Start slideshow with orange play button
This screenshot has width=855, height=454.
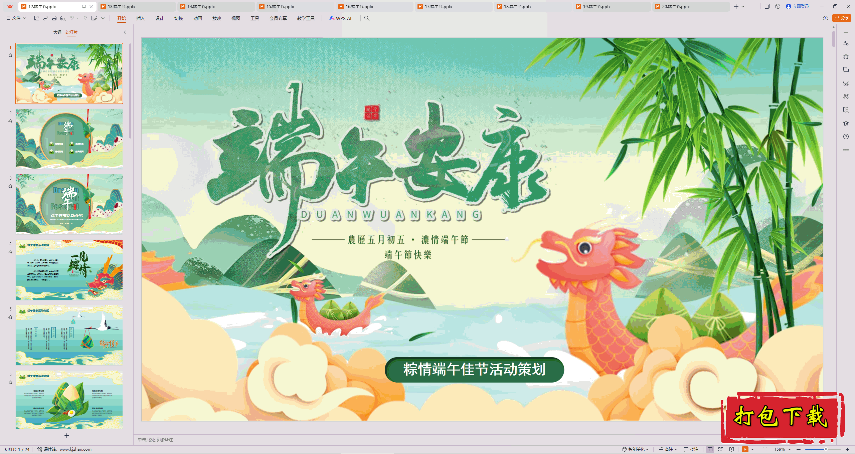(x=745, y=449)
